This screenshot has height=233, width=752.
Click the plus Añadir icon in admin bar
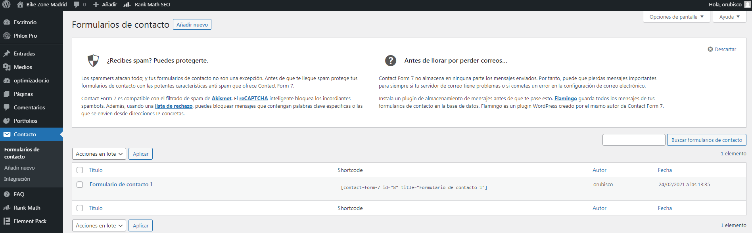click(96, 5)
